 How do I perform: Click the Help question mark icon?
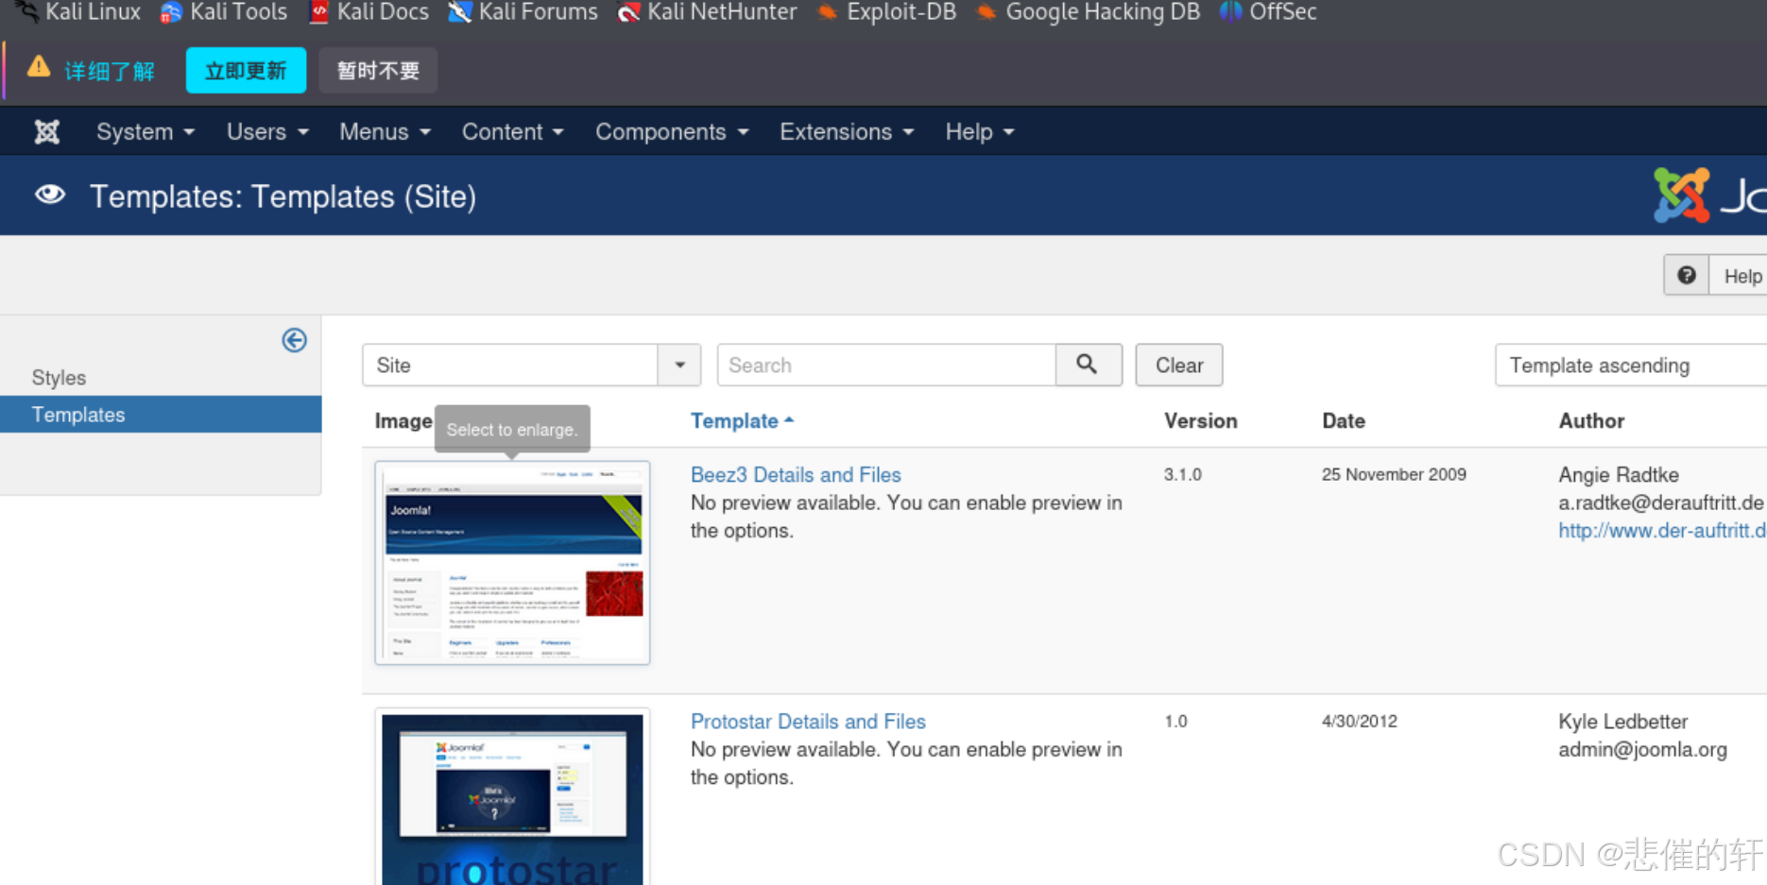pos(1686,276)
